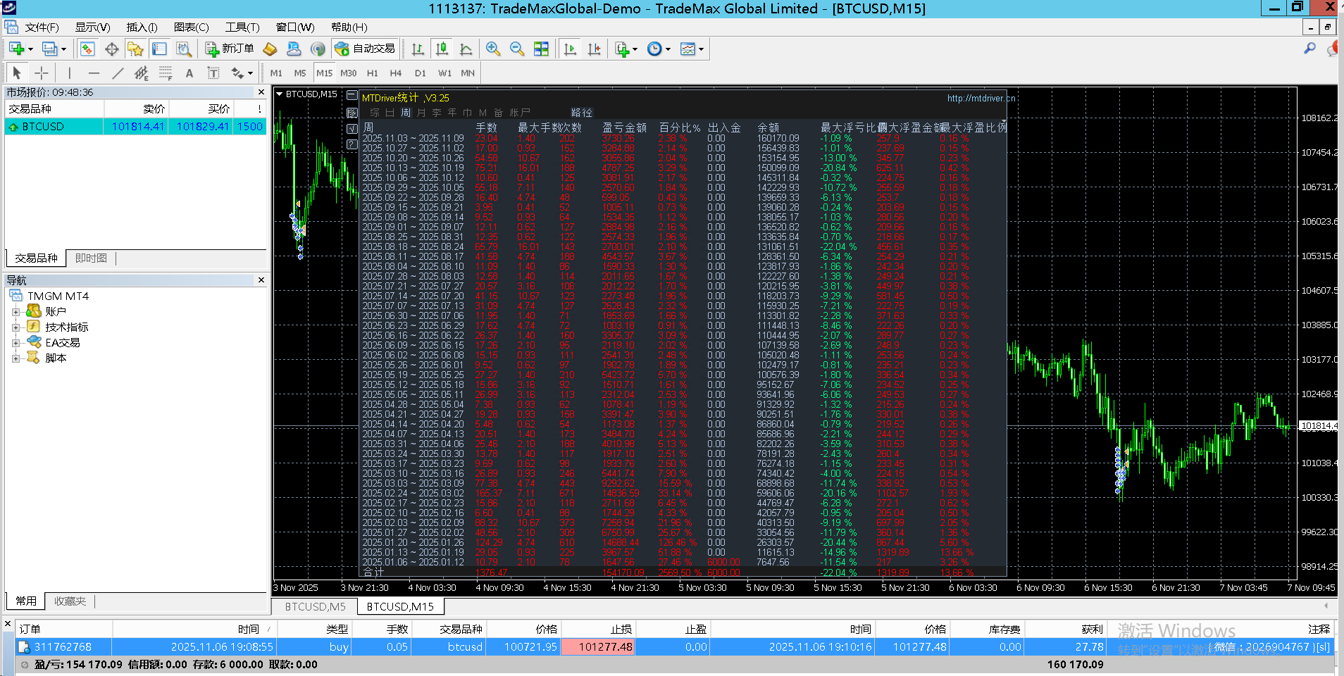The image size is (1344, 676).
Task: Pick the trendline drawing tool
Action: [118, 73]
